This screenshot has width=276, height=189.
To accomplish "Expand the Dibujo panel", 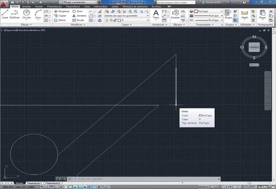I will 26,25.
